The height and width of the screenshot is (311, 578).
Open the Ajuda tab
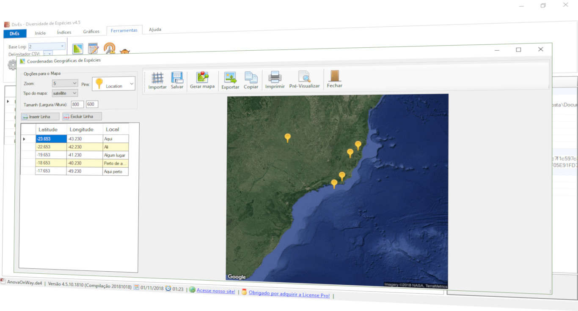click(x=155, y=30)
